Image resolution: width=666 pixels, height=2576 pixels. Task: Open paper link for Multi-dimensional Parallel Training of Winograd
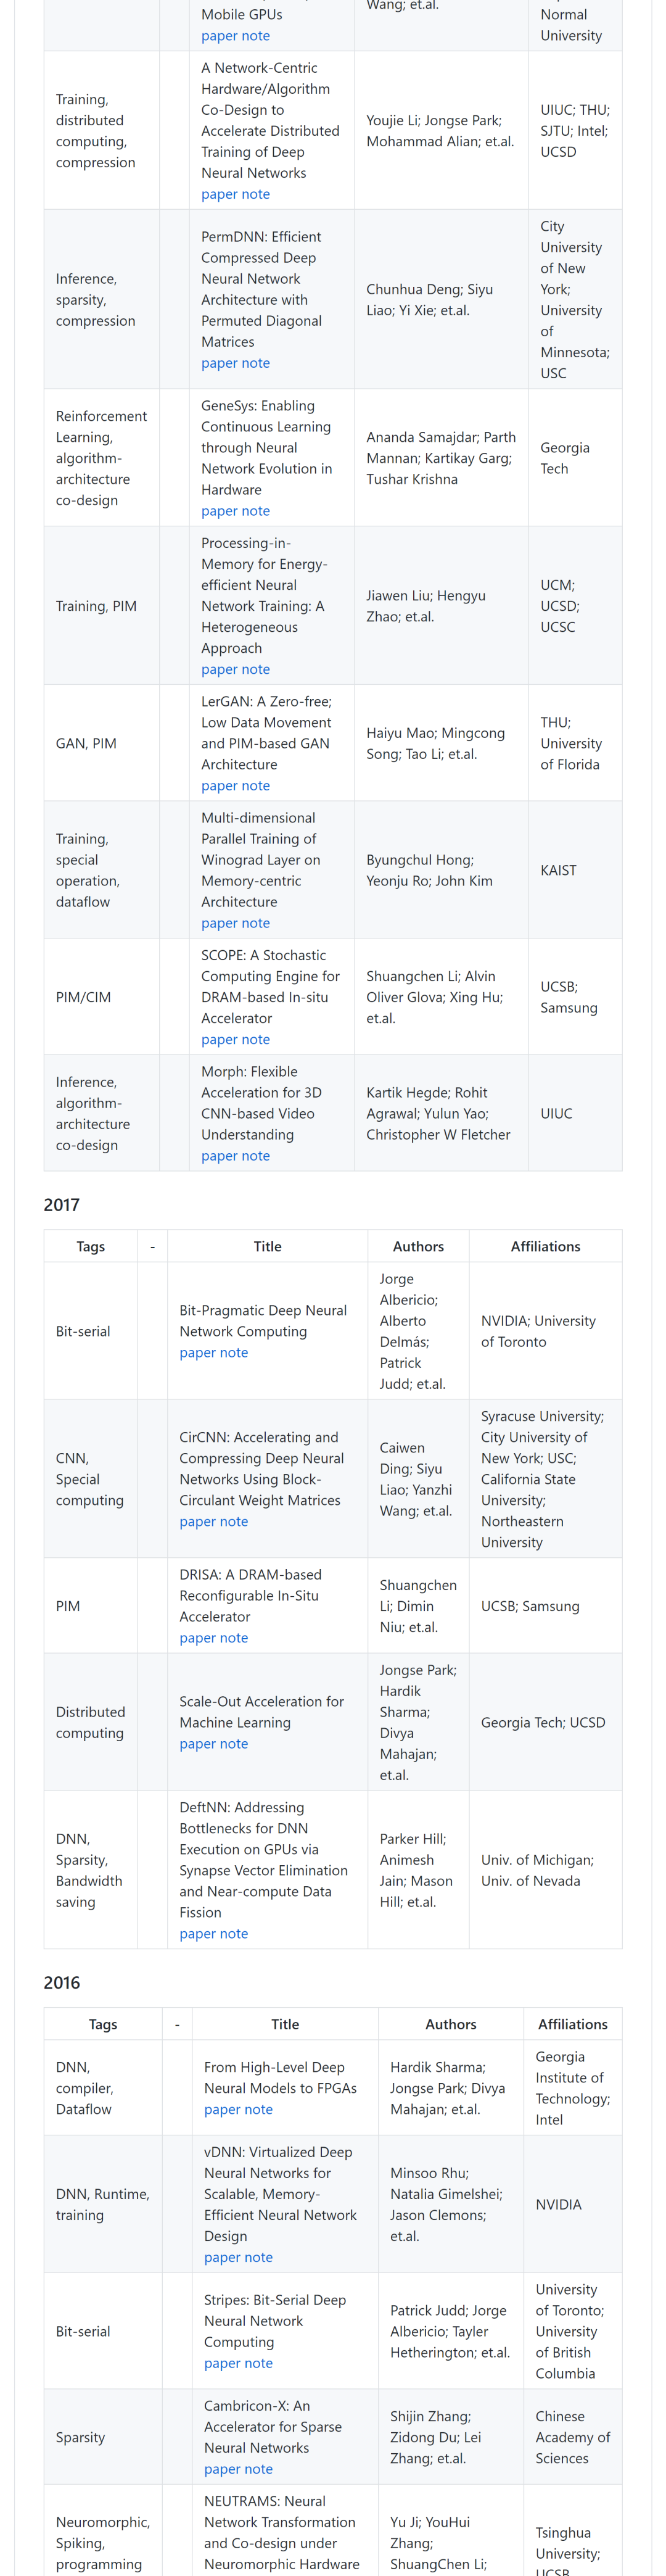[x=219, y=923]
